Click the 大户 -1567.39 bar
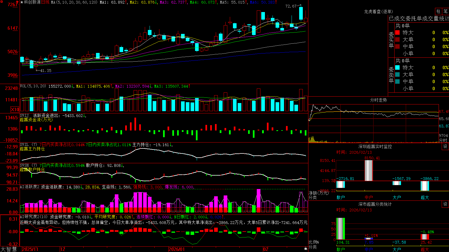Image resolution: width=449 pixels, height=252 pixels. [397, 183]
